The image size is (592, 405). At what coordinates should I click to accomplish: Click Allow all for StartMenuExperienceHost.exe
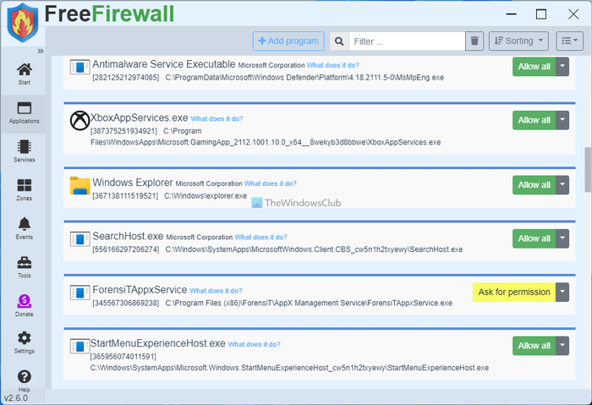click(534, 346)
